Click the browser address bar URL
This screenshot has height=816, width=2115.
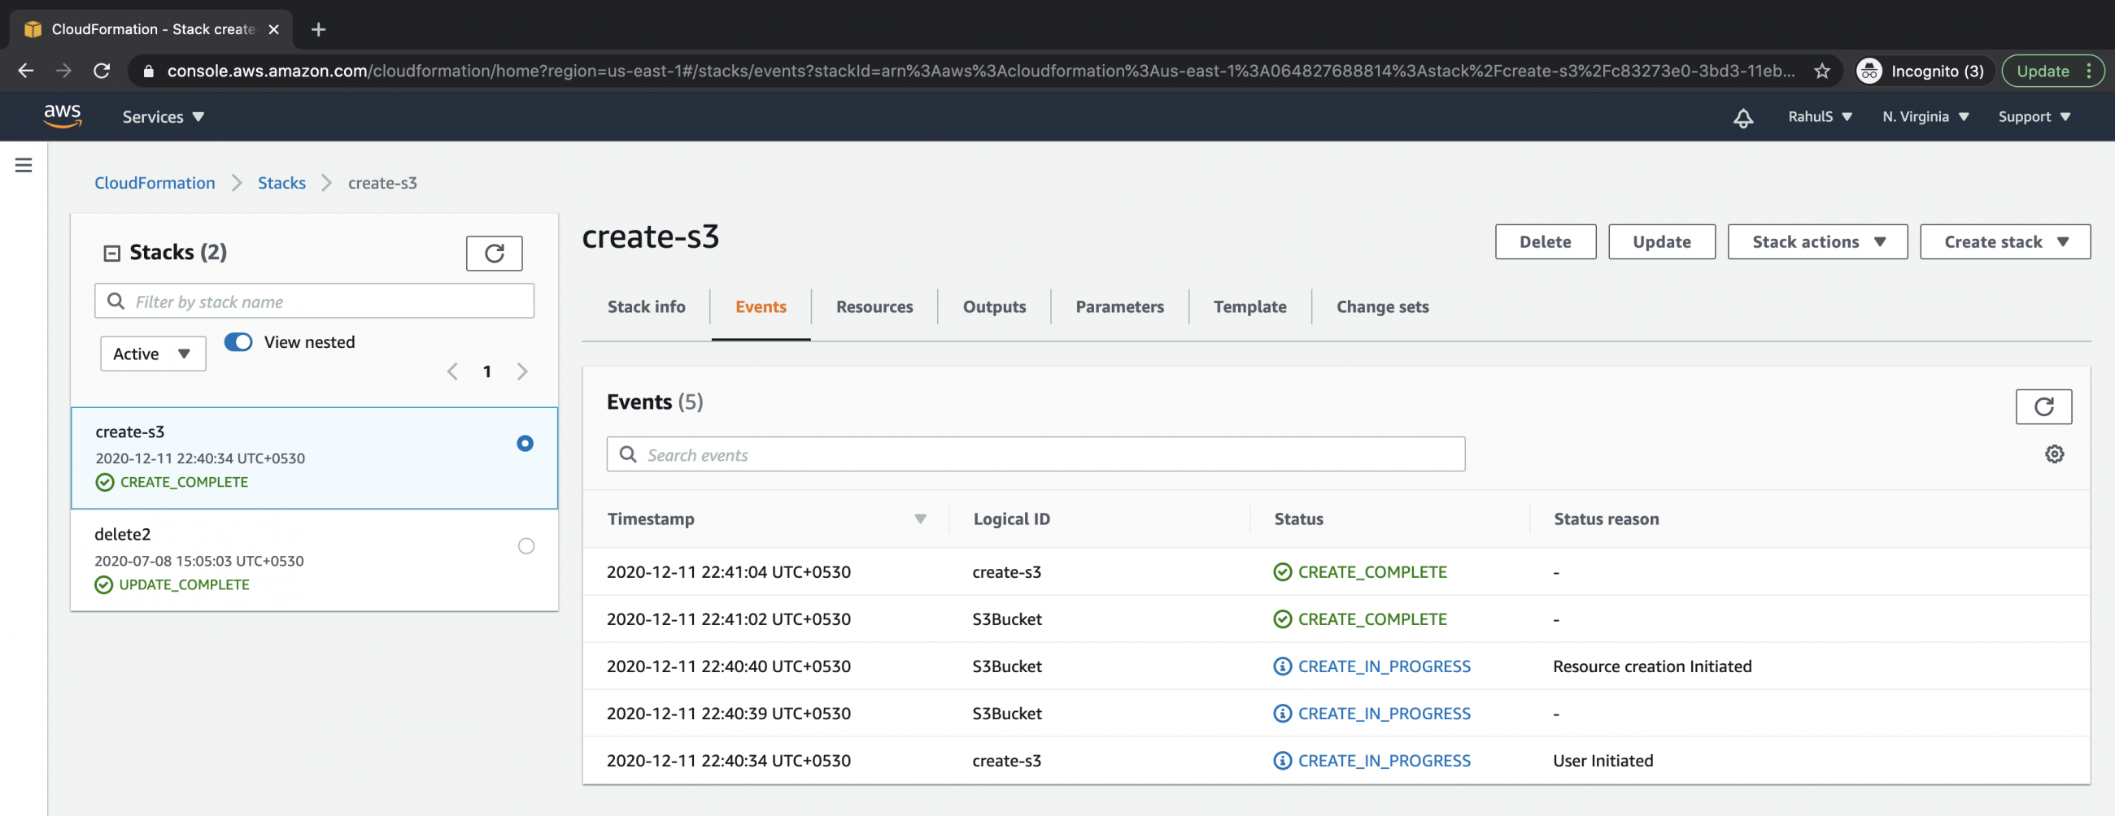980,71
